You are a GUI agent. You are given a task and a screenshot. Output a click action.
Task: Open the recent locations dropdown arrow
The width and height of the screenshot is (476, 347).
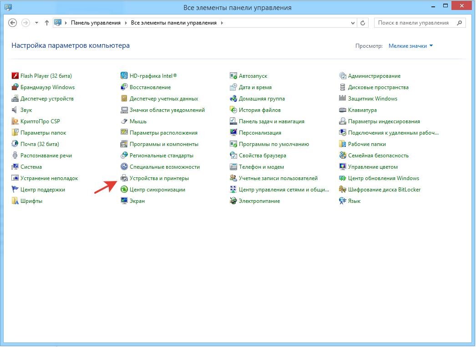pyautogui.click(x=36, y=23)
